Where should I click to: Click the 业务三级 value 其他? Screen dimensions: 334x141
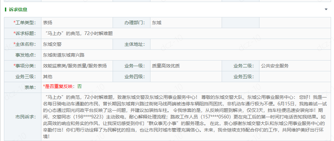pos(48,77)
